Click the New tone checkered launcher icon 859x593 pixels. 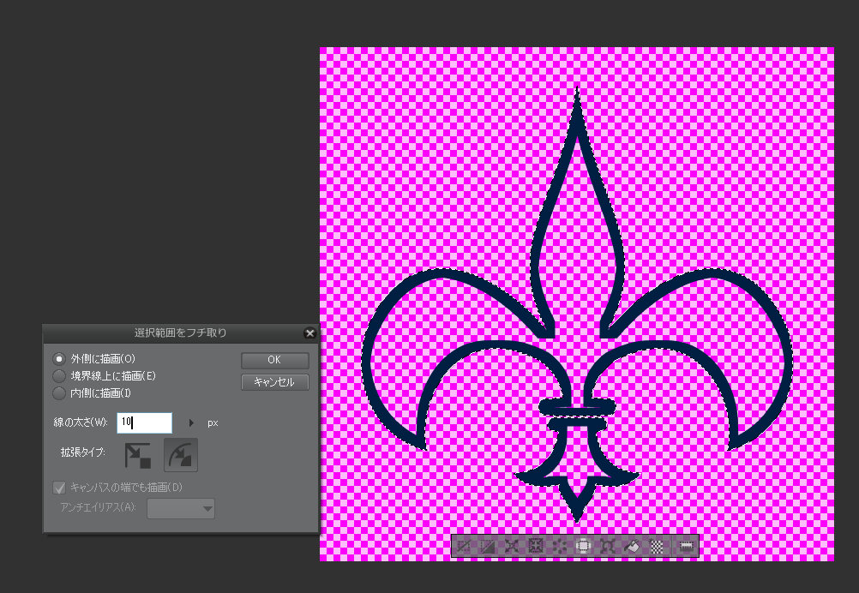point(657,546)
